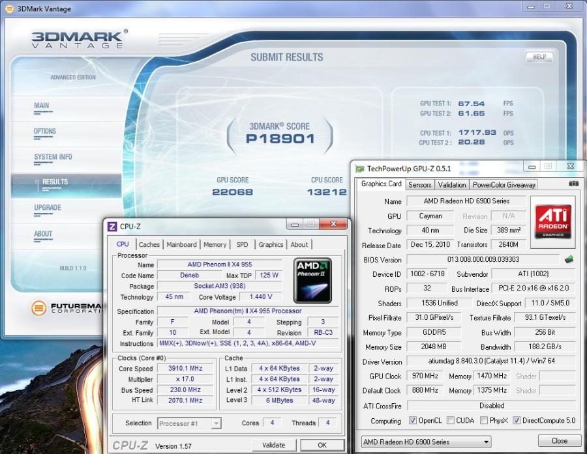Click the Validate button in CPU-Z

(x=274, y=445)
